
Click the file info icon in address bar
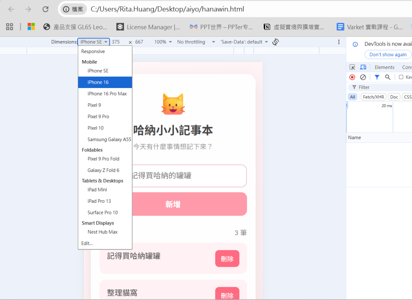73,10
